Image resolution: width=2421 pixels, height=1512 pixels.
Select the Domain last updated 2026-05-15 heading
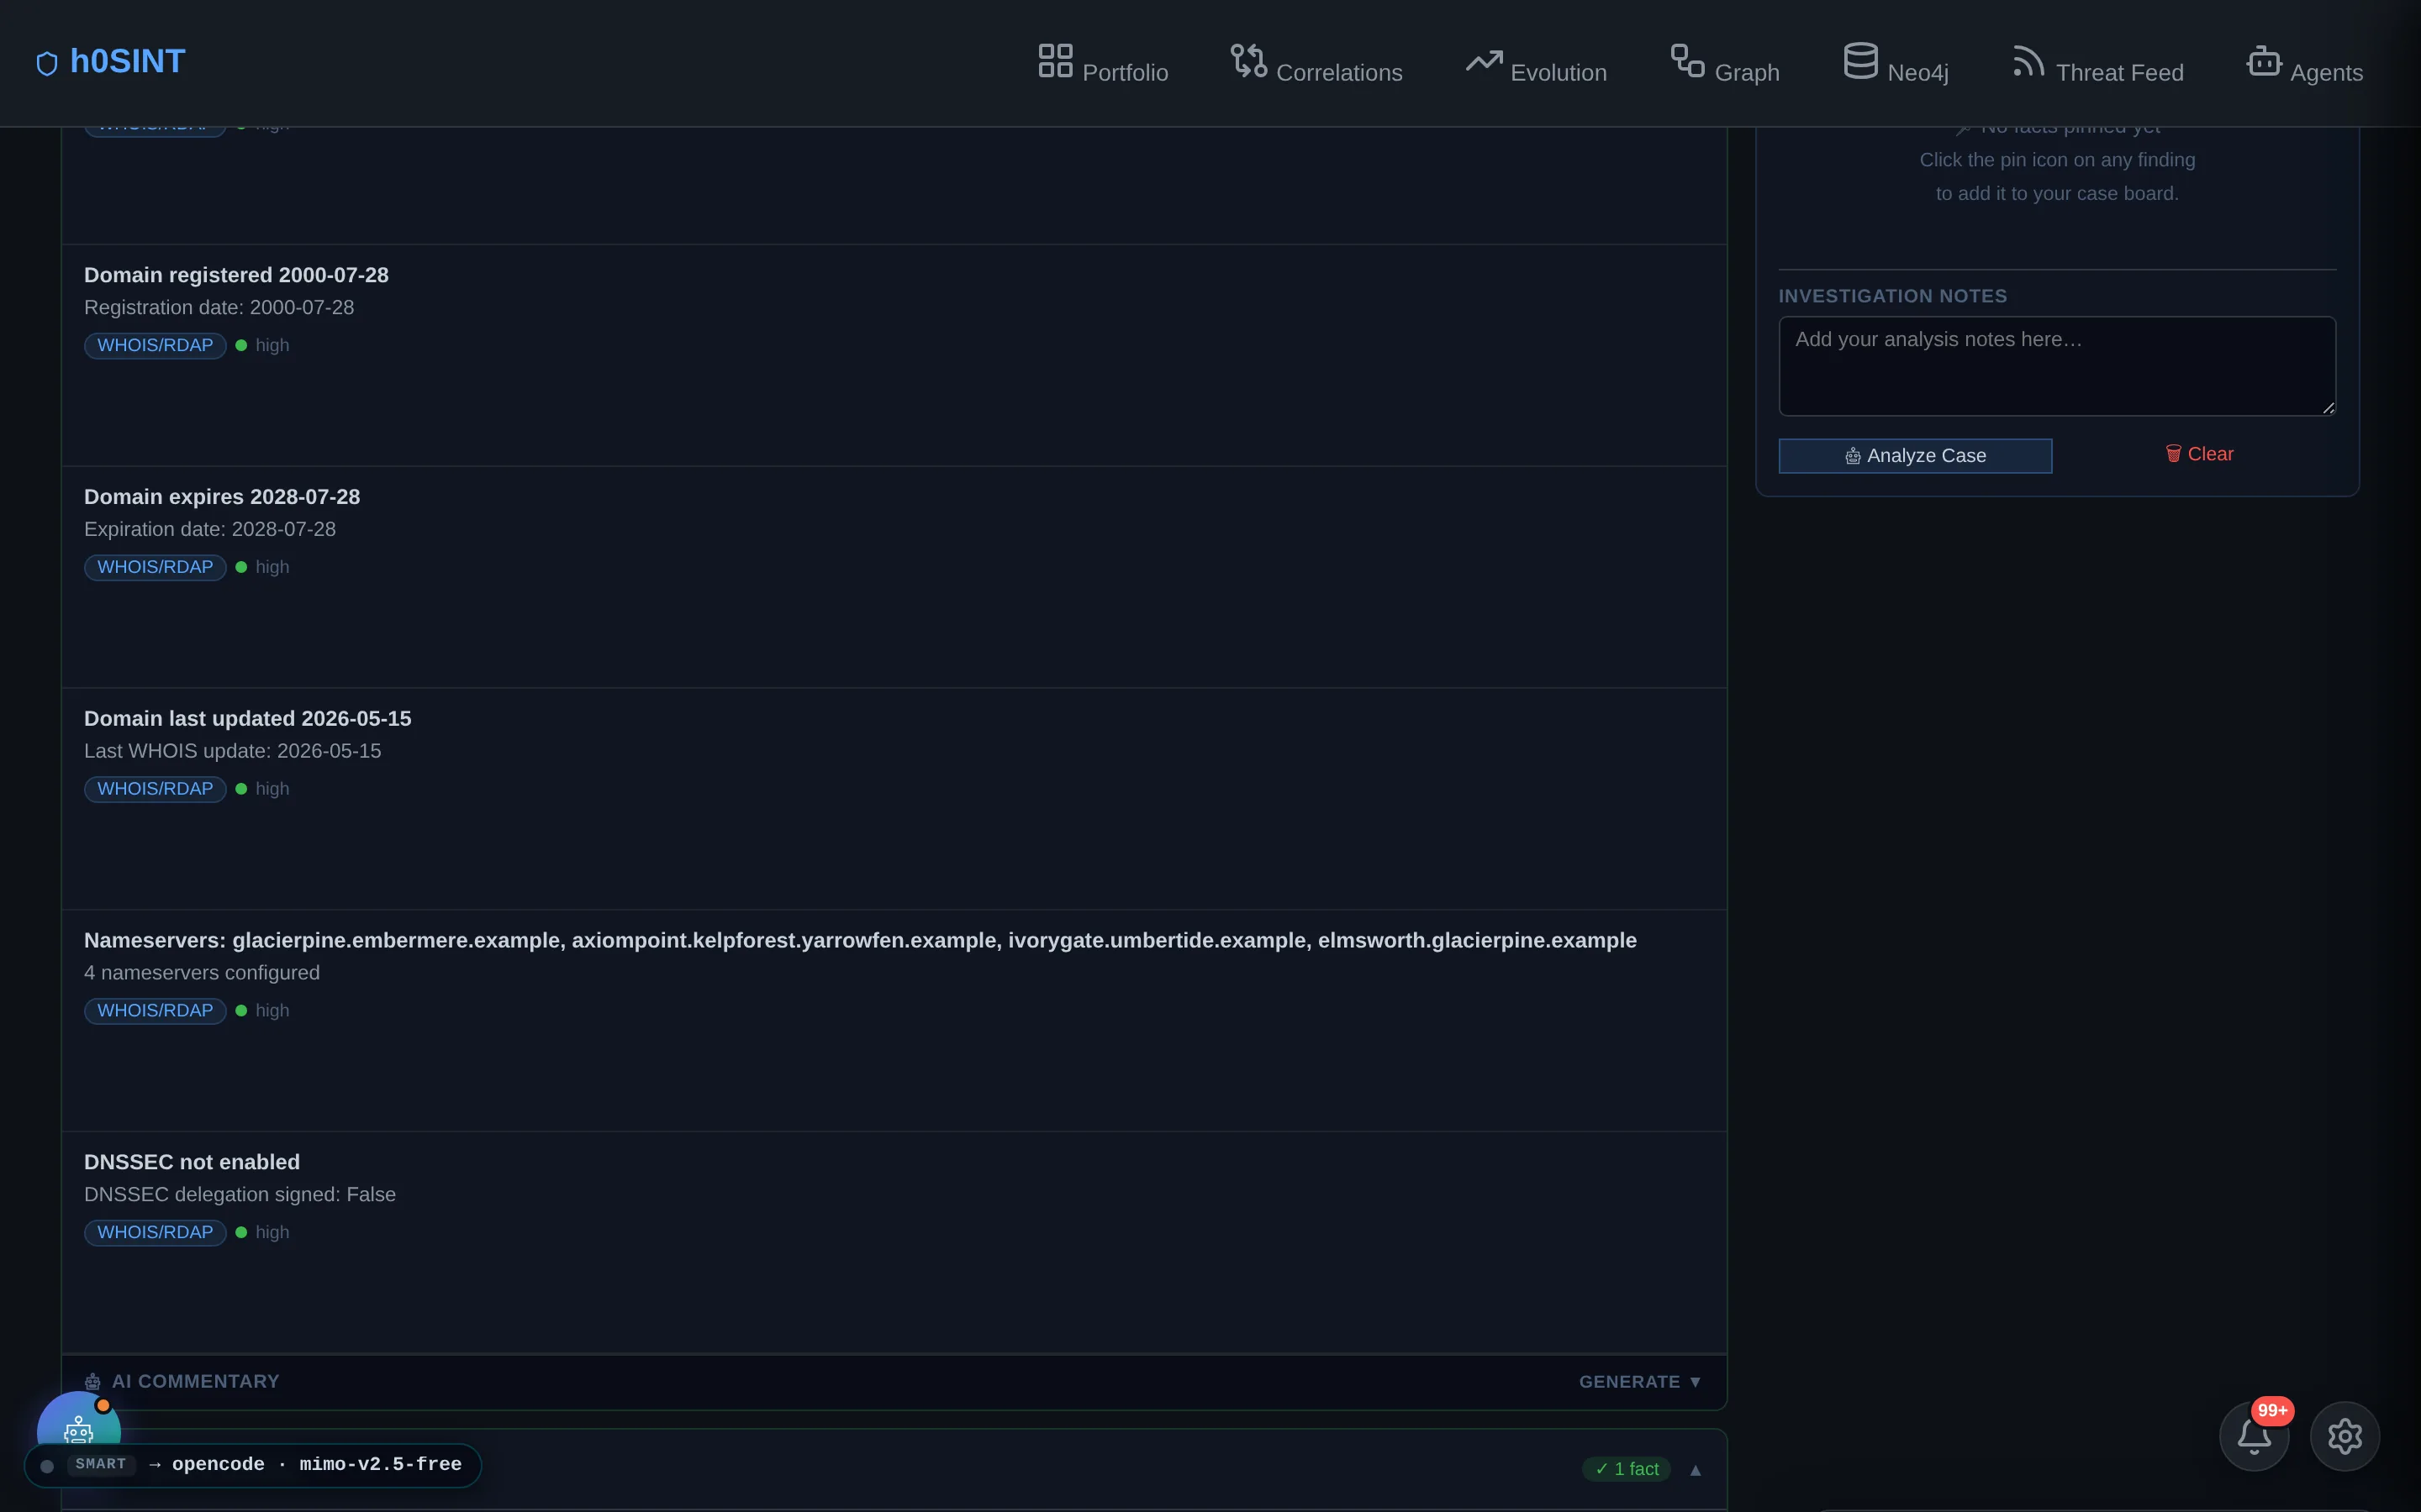coord(247,719)
